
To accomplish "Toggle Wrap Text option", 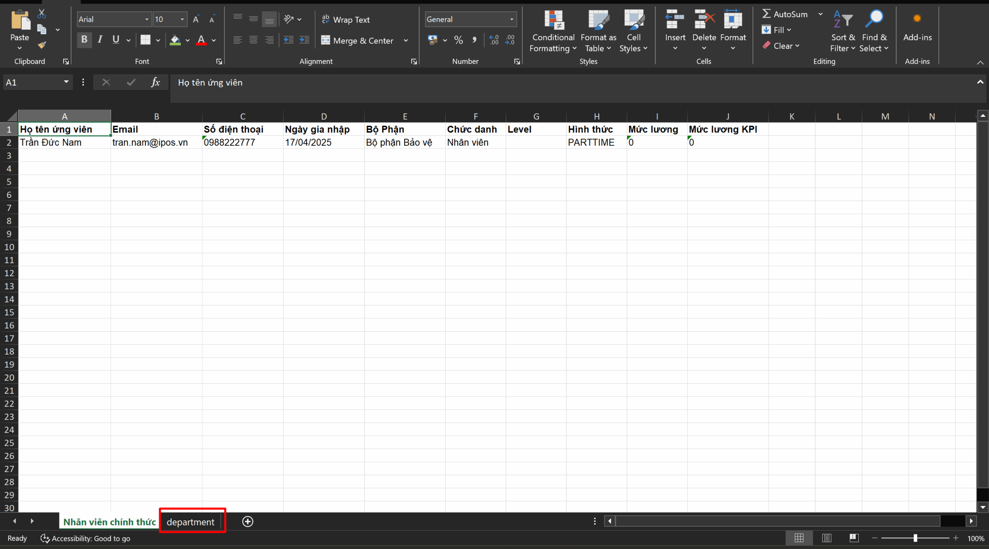I will pos(346,19).
